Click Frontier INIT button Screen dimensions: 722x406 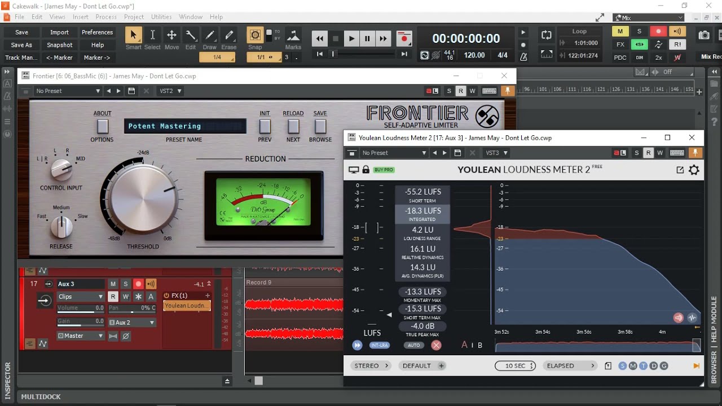[x=265, y=125]
